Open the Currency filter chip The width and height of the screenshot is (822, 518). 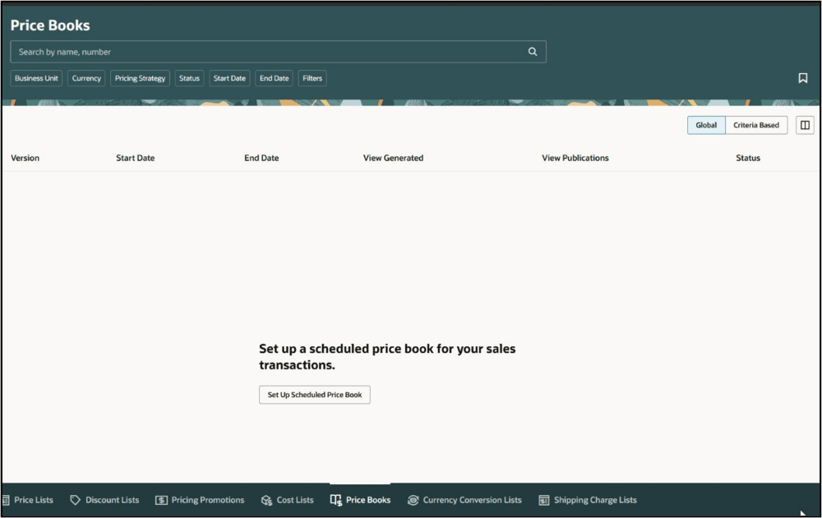(86, 78)
